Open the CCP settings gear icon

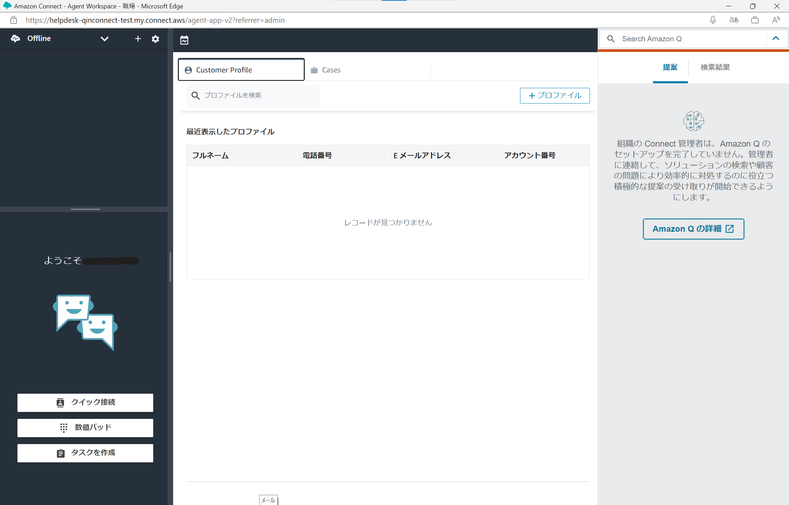coord(155,39)
